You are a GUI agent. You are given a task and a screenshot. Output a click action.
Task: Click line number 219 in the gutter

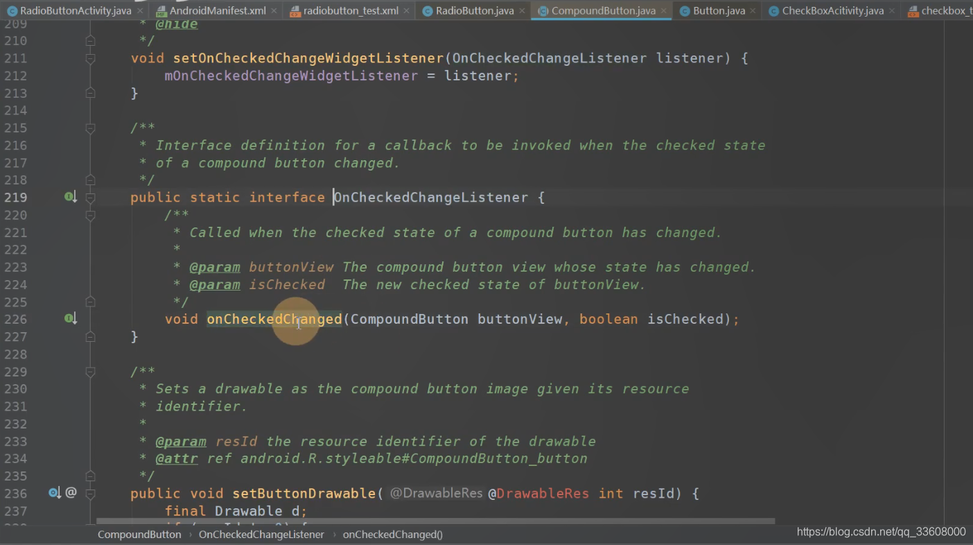(15, 198)
